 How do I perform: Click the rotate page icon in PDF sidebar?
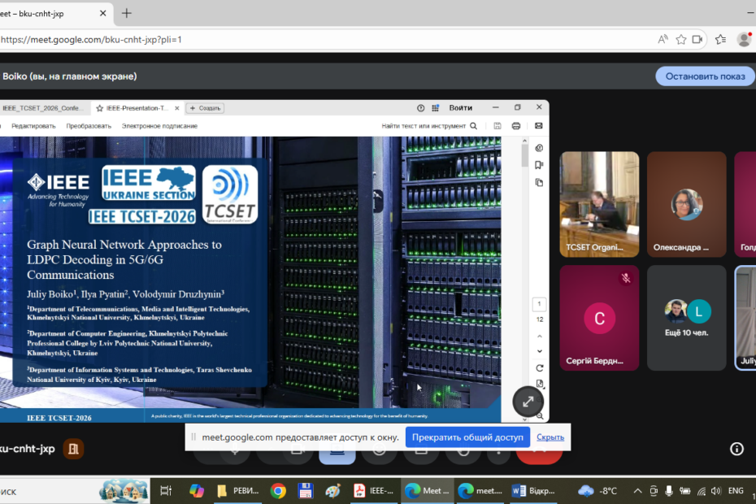point(539,368)
